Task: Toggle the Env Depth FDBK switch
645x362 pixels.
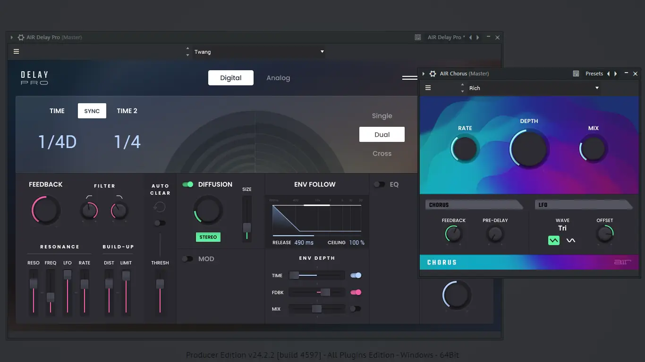Action: pyautogui.click(x=356, y=292)
